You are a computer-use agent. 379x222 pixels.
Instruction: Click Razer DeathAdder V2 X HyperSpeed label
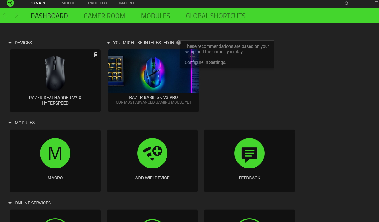pyautogui.click(x=55, y=100)
